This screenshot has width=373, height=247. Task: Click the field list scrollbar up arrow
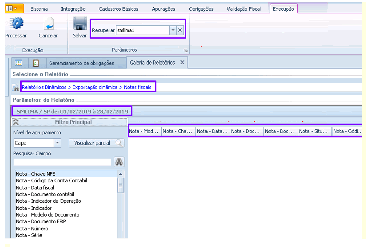[121, 174]
